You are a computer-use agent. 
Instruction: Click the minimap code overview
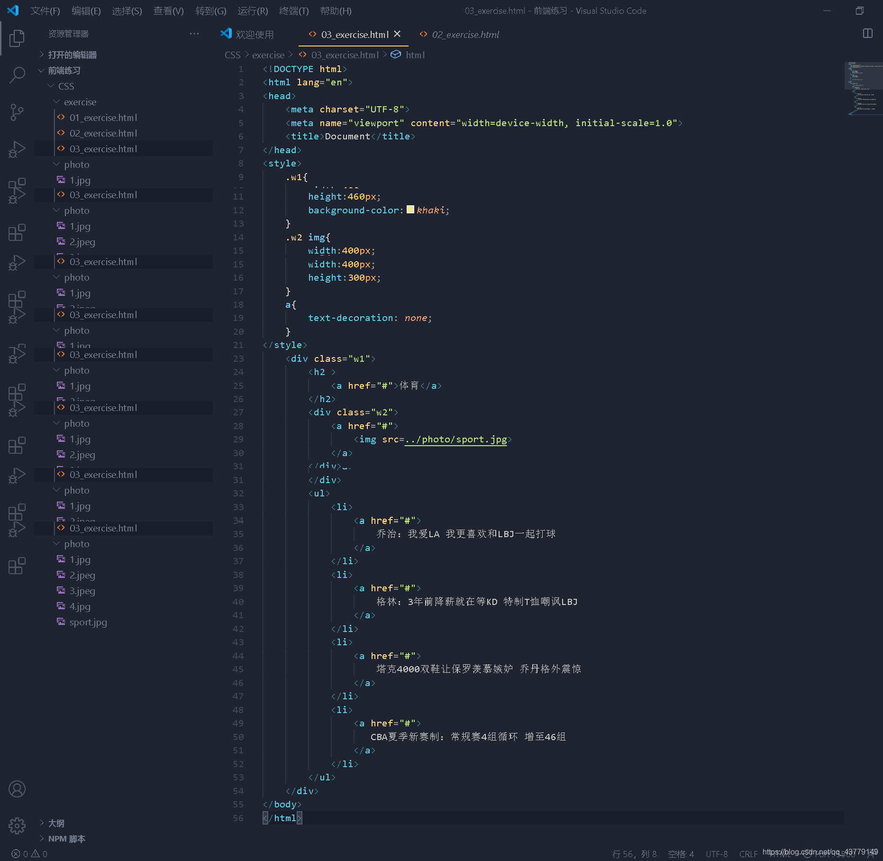point(863,88)
